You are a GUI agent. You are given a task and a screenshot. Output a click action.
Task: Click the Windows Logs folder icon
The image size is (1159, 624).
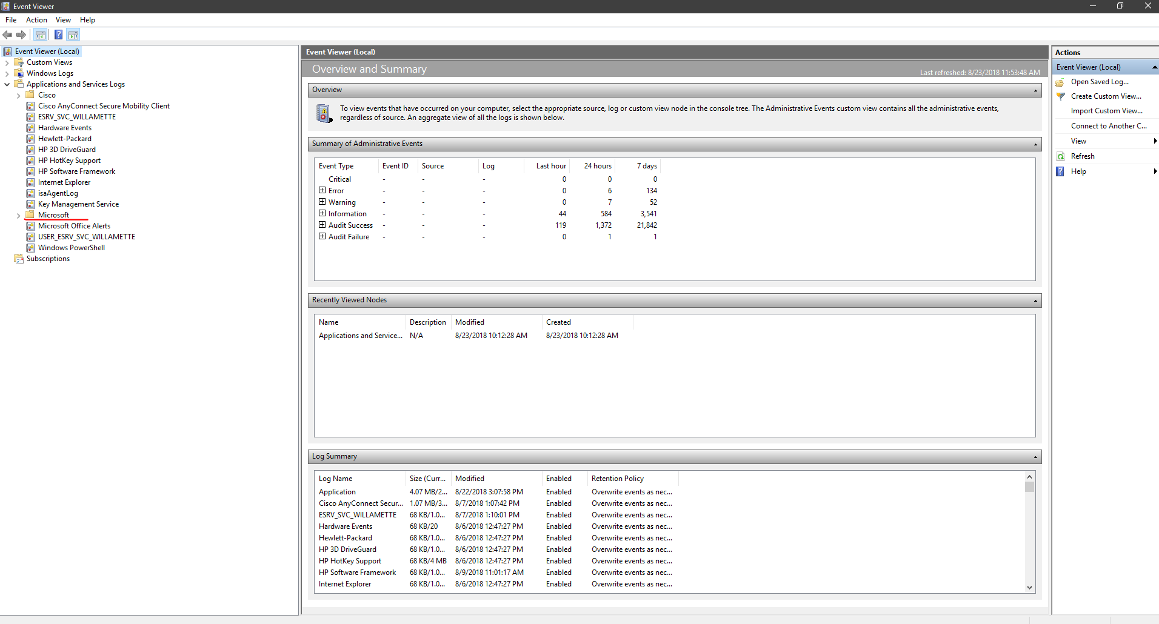click(x=19, y=73)
